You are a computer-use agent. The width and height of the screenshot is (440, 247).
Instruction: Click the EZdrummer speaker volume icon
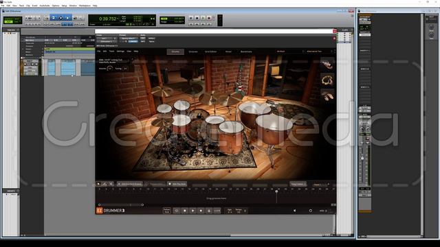(x=294, y=211)
